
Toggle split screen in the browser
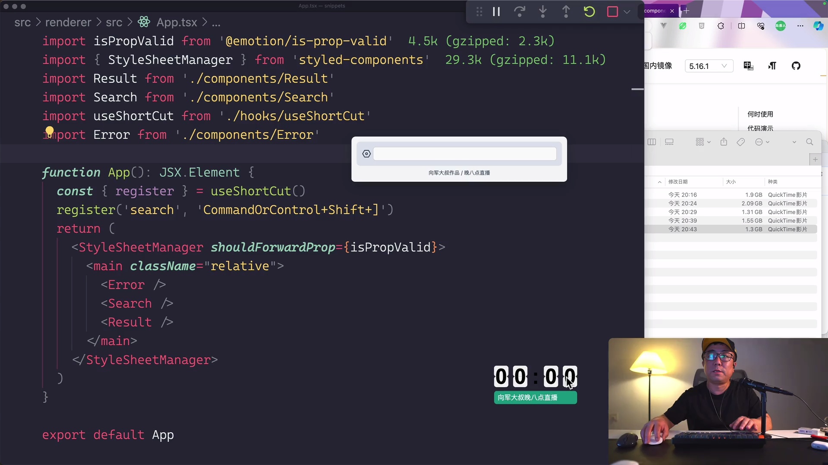(x=742, y=26)
